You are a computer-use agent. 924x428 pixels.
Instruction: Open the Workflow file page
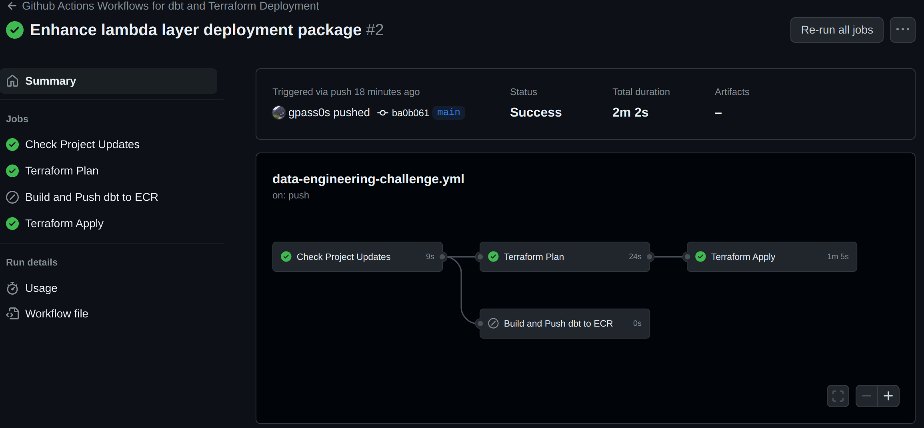pyautogui.click(x=57, y=314)
